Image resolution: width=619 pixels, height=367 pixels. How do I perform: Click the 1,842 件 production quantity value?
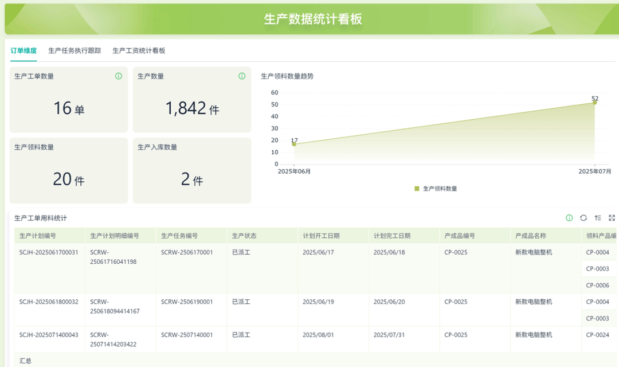pos(192,108)
